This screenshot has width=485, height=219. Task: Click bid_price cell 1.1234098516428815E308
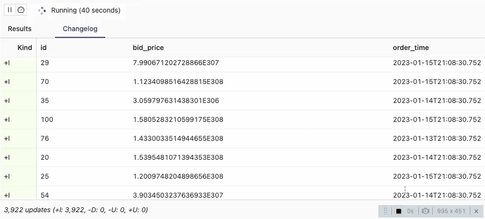point(178,82)
